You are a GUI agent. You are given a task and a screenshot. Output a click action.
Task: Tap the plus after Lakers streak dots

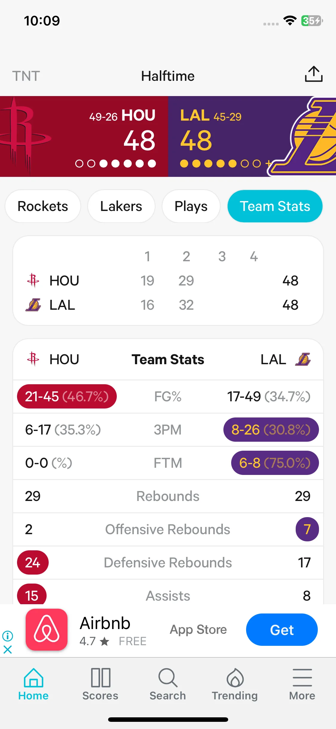pos(269,163)
